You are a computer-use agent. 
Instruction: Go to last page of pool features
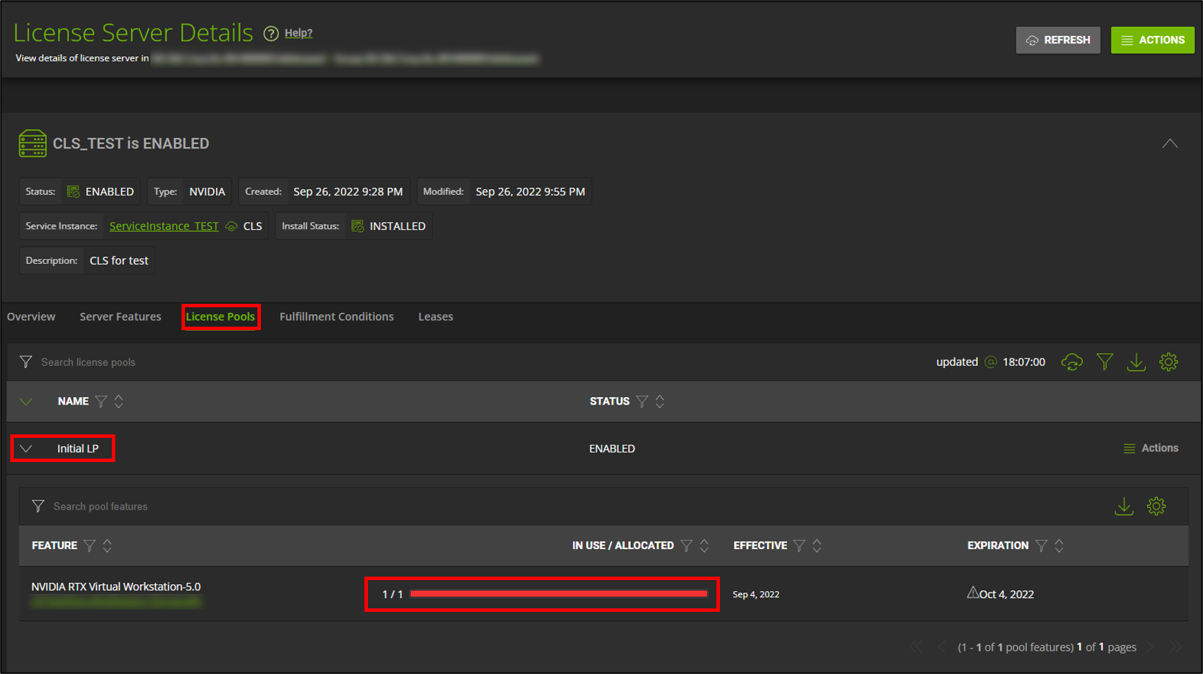pos(1175,647)
